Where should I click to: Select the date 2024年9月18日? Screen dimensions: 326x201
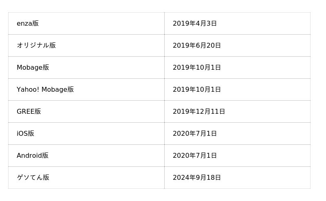coord(197,178)
